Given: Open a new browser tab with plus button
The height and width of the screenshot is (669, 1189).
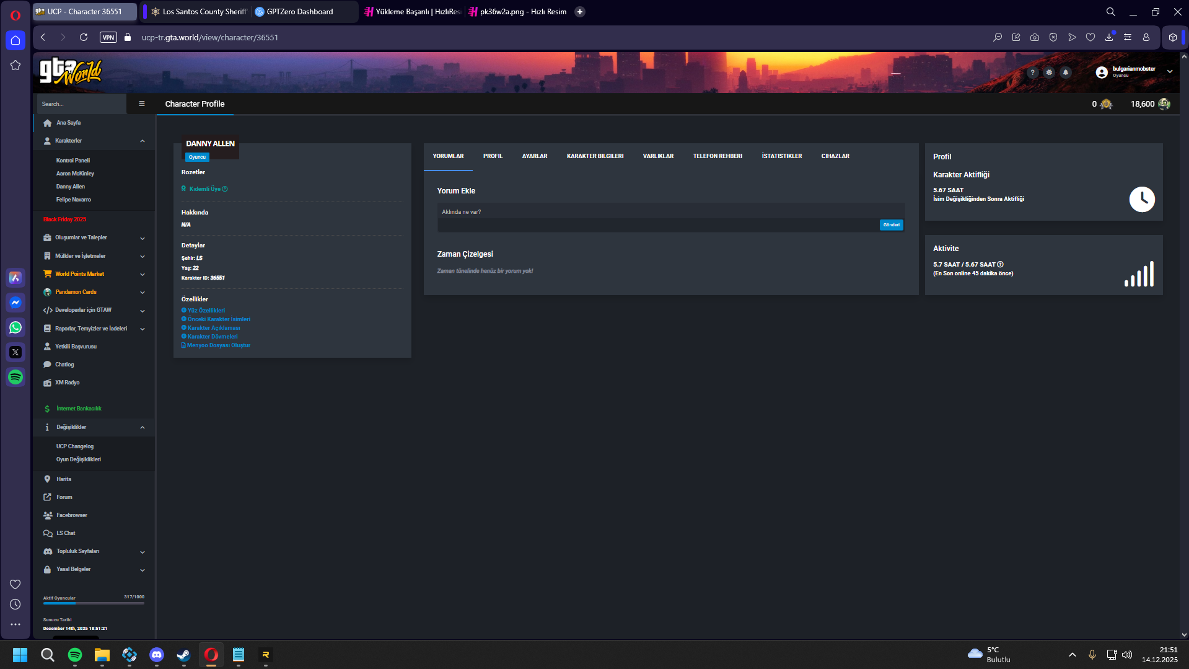Looking at the screenshot, I should pos(580,11).
